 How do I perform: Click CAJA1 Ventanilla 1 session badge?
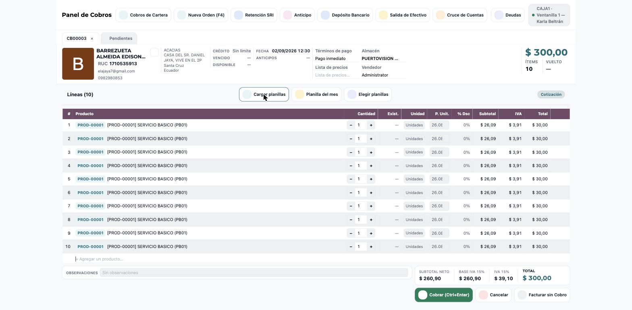pyautogui.click(x=549, y=15)
